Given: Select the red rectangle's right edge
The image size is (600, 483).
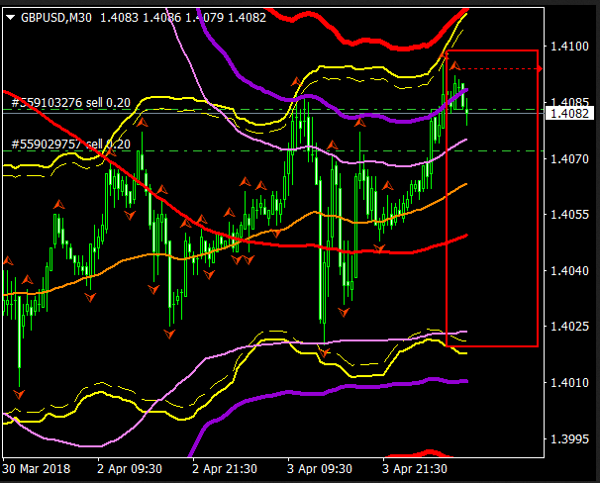Looking at the screenshot, I should pos(538,198).
